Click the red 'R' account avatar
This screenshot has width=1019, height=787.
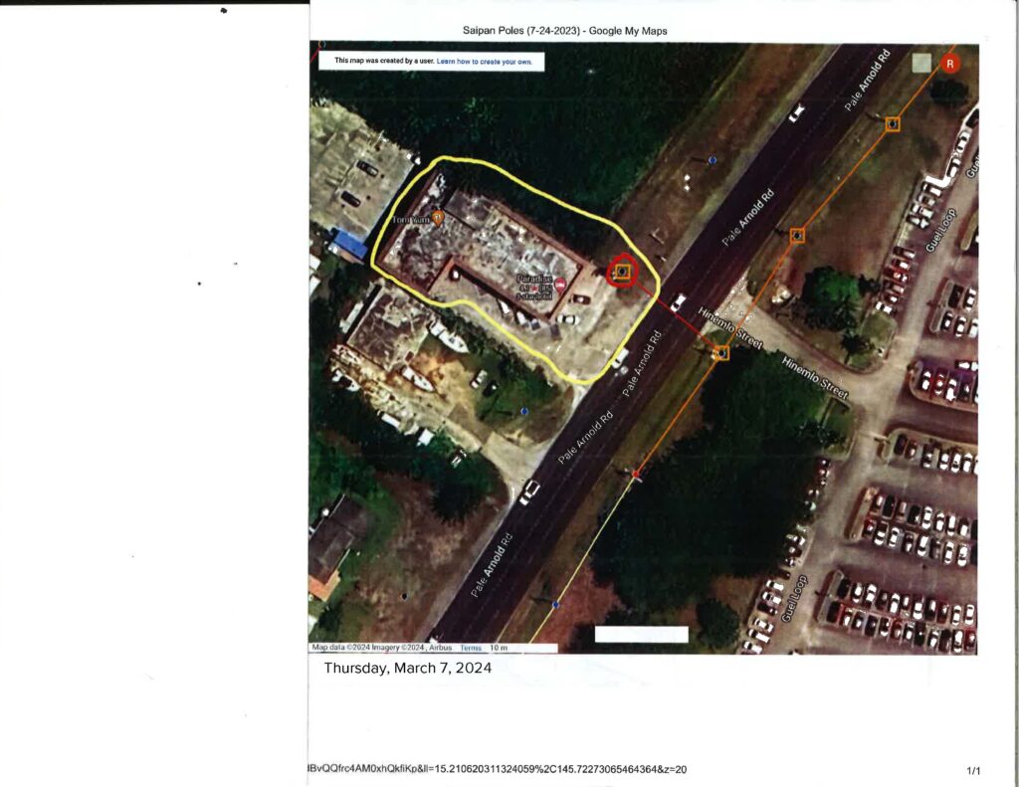950,64
